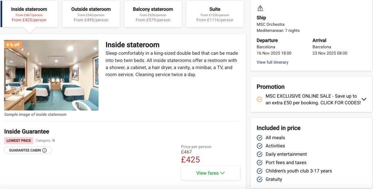Click the orange promotion checkmark icon

pyautogui.click(x=259, y=99)
